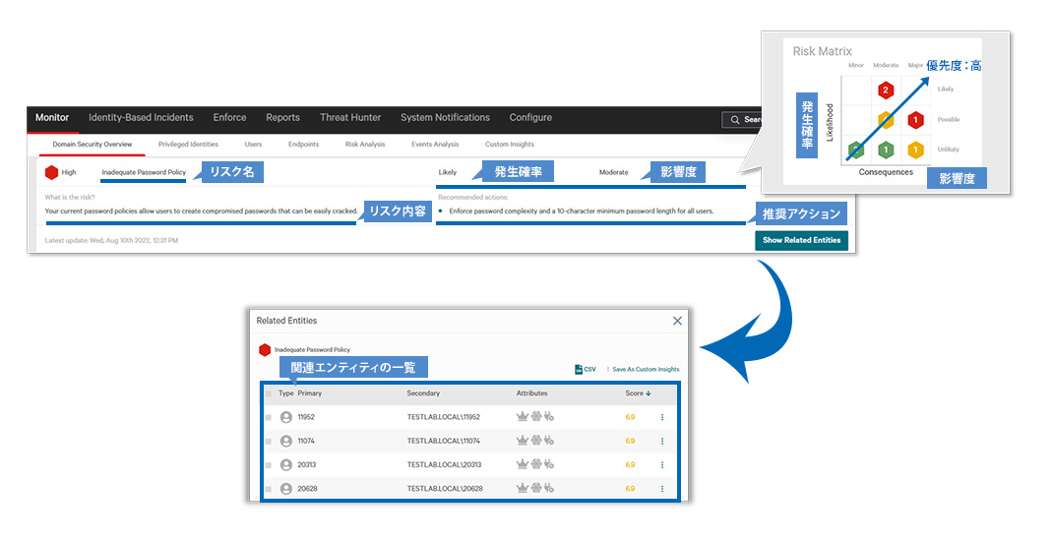Click the user type icon for entity 11074
Image resolution: width=1053 pixels, height=541 pixels.
(x=286, y=441)
